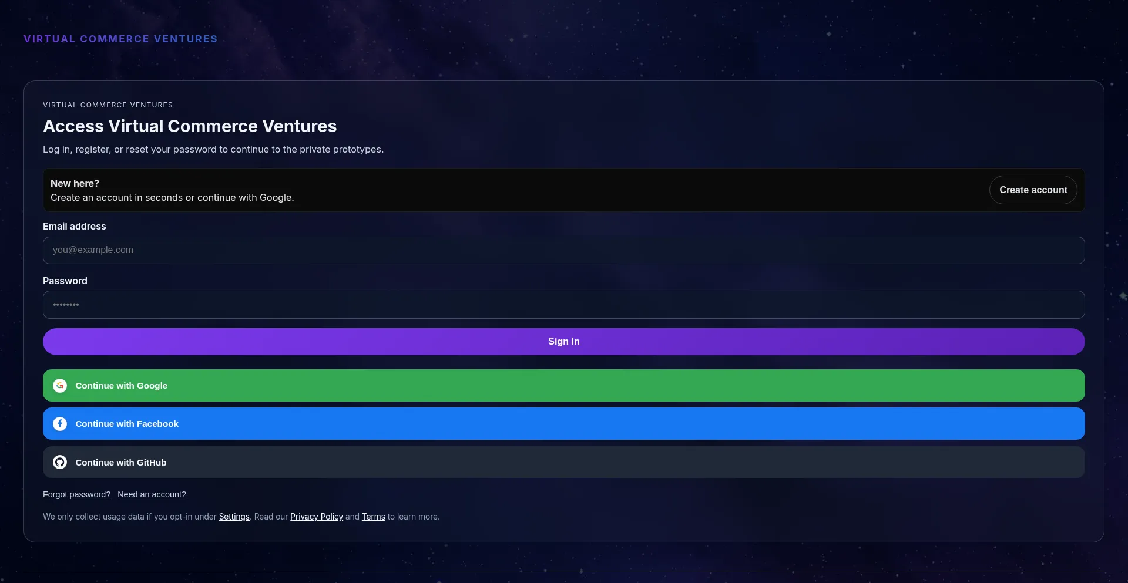1128x583 pixels.
Task: Choose the Continue with Facebook text
Action: click(127, 424)
